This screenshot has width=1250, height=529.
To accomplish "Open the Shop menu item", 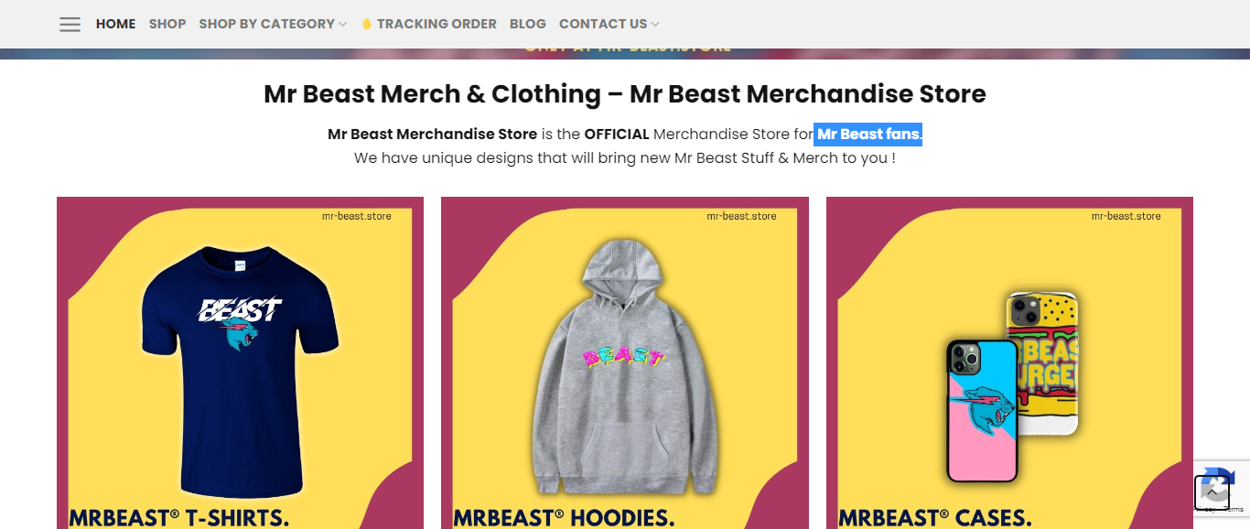I will 167,24.
